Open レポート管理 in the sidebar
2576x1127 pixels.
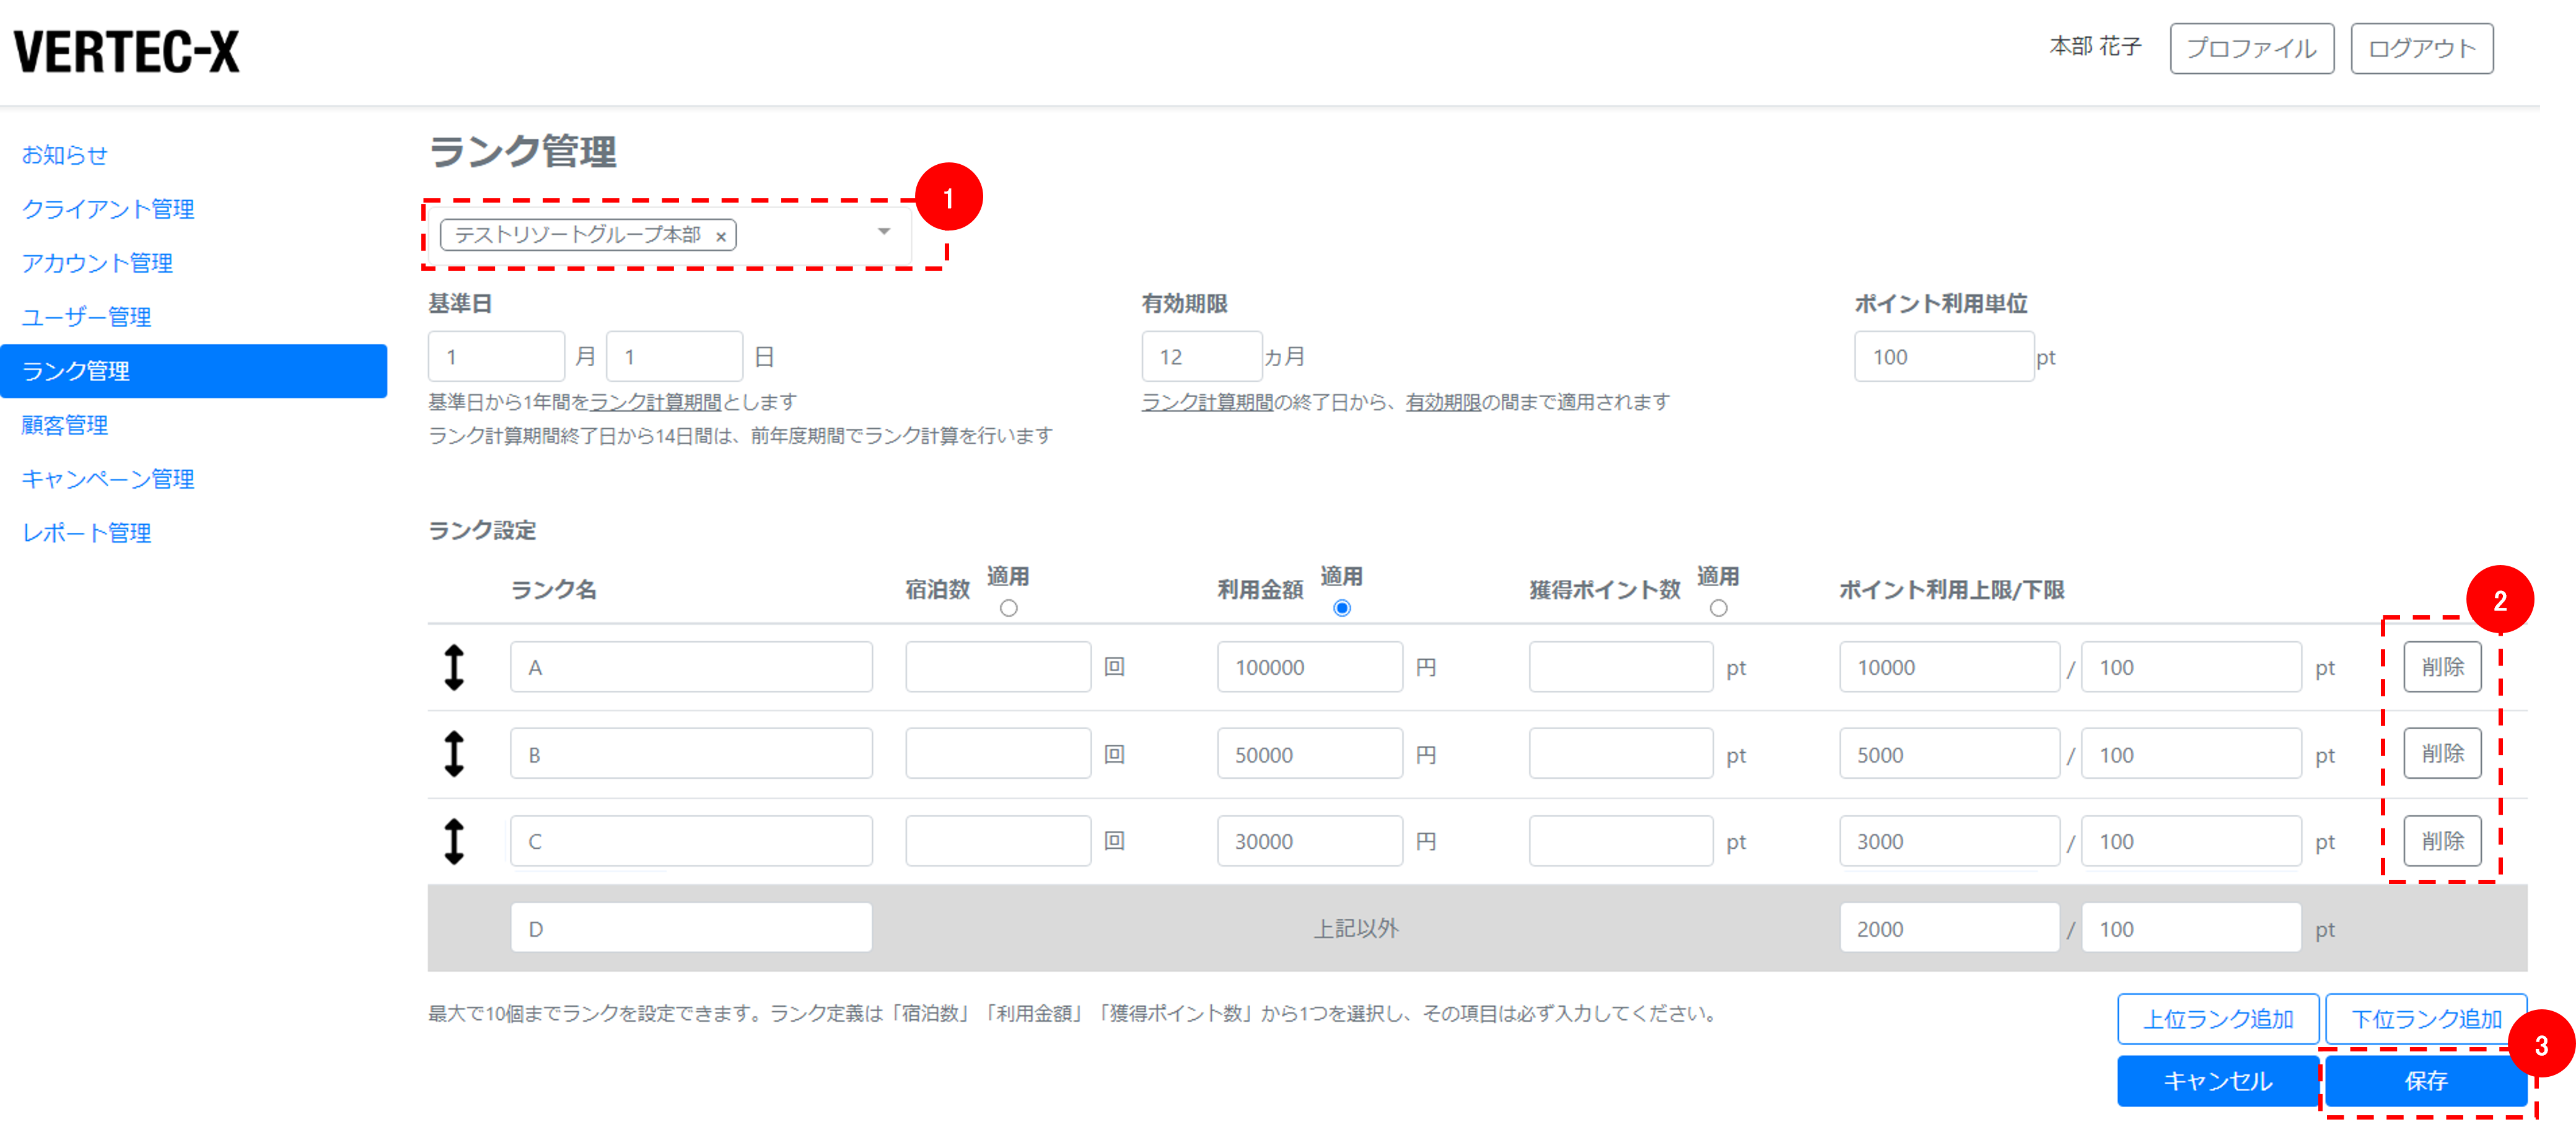point(86,533)
